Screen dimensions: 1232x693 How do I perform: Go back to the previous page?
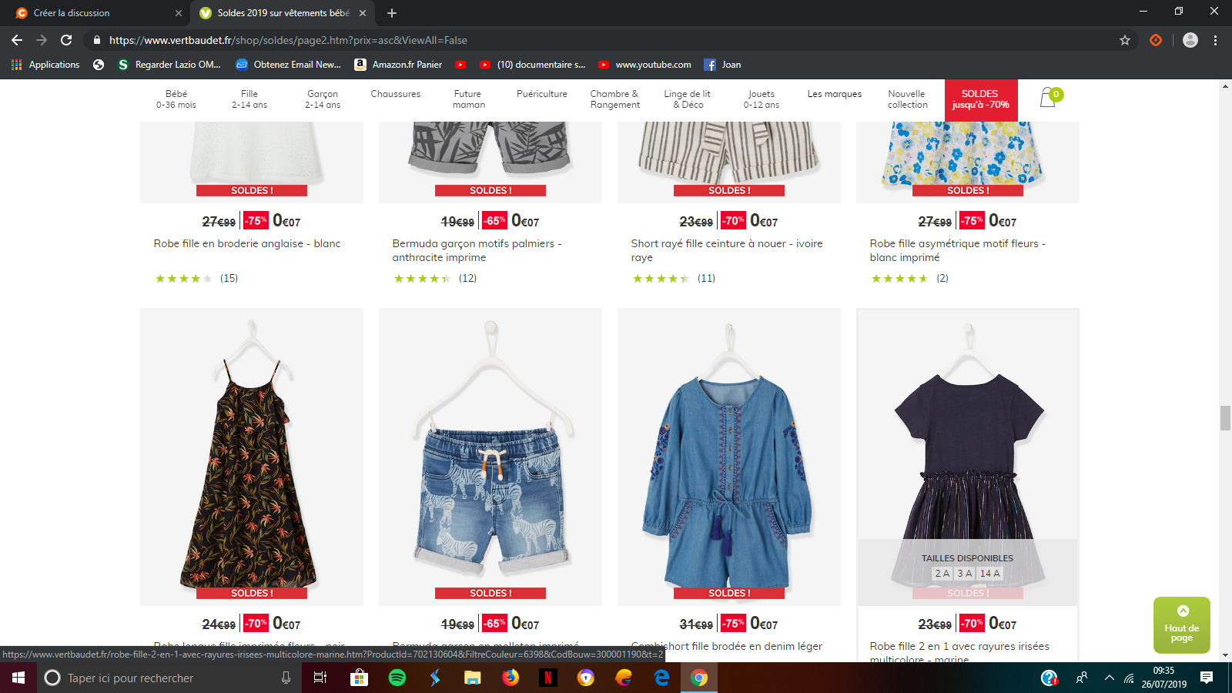point(17,40)
